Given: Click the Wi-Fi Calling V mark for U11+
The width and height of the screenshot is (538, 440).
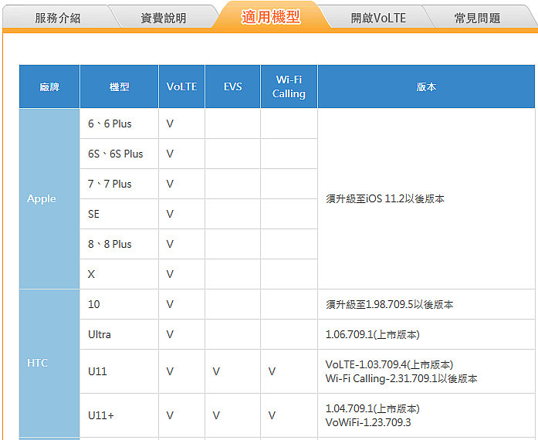Looking at the screenshot, I should (272, 415).
